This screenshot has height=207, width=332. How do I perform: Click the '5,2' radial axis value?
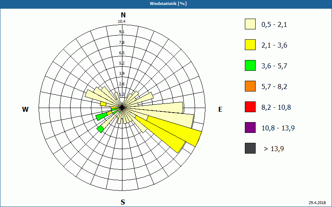122,63
